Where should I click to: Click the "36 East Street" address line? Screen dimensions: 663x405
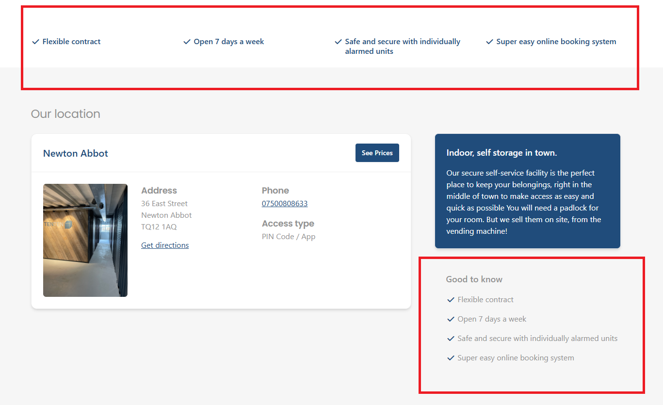click(164, 204)
